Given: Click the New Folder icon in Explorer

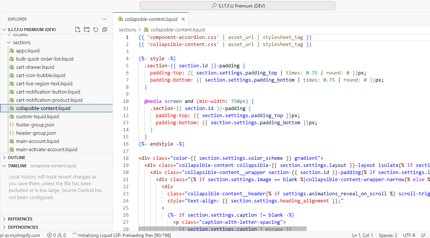Looking at the screenshot, I should [x=87, y=30].
